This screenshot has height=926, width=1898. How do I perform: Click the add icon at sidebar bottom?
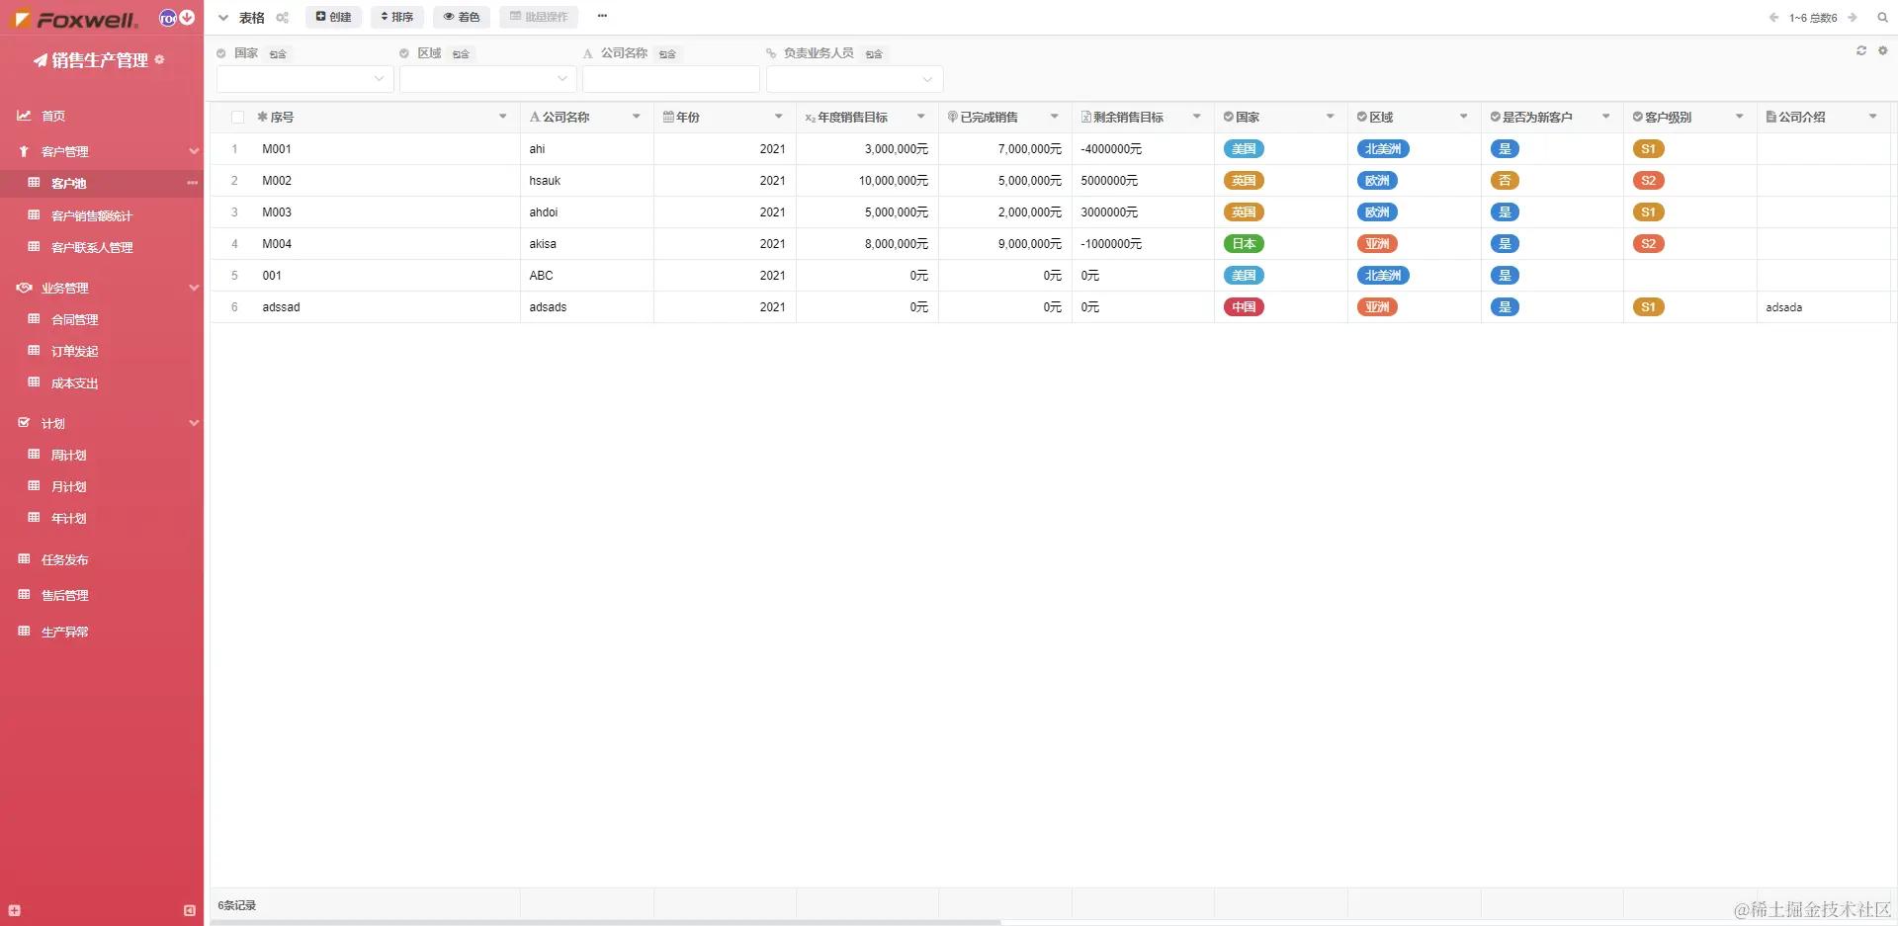pos(14,910)
